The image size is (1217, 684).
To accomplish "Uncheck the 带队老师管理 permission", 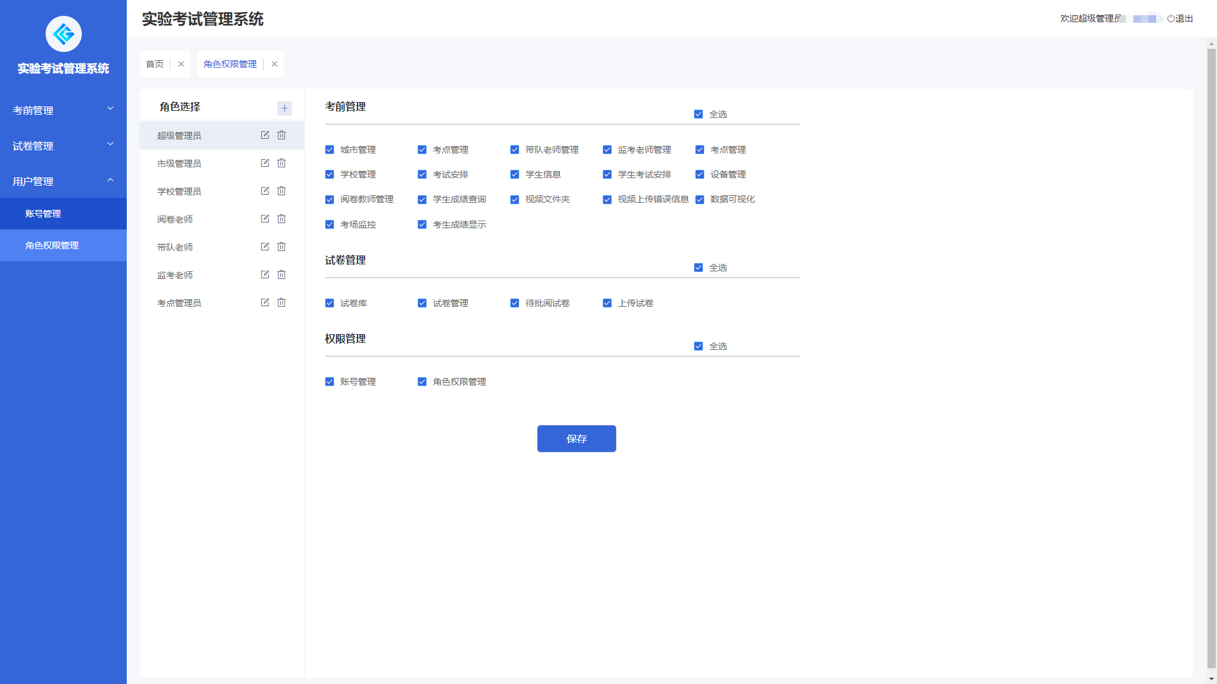I will (x=515, y=150).
